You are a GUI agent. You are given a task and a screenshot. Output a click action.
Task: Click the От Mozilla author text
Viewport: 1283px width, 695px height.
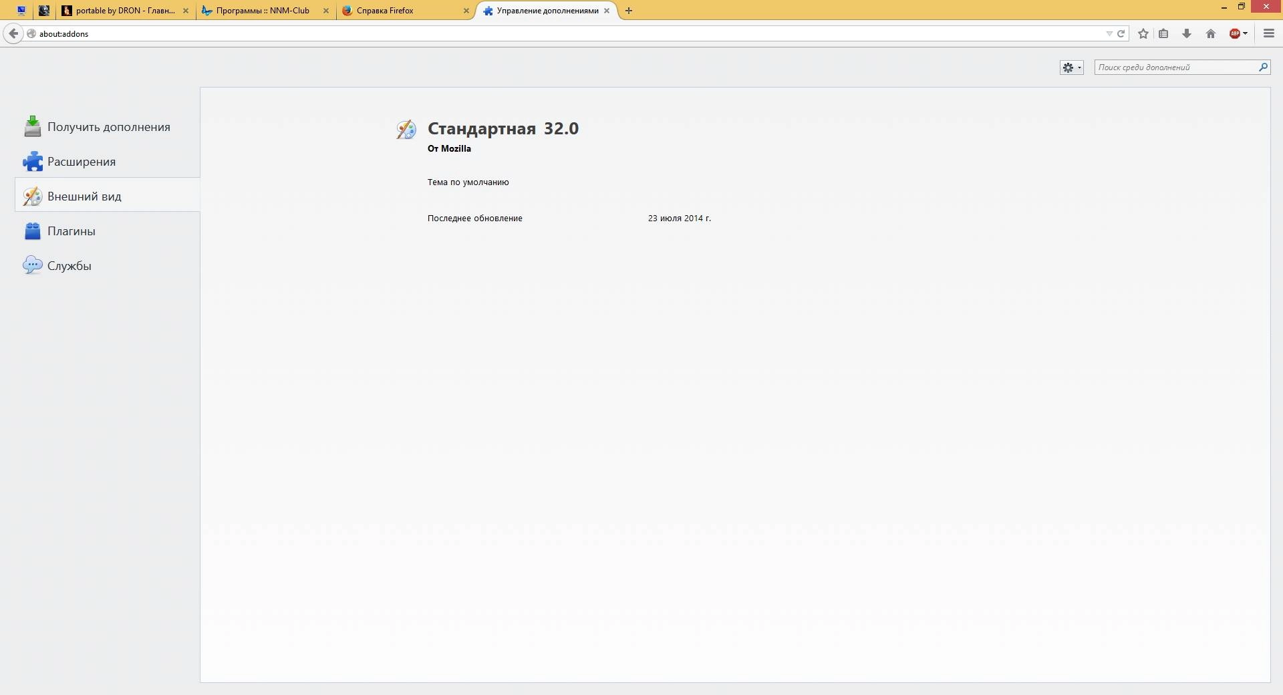pyautogui.click(x=449, y=148)
